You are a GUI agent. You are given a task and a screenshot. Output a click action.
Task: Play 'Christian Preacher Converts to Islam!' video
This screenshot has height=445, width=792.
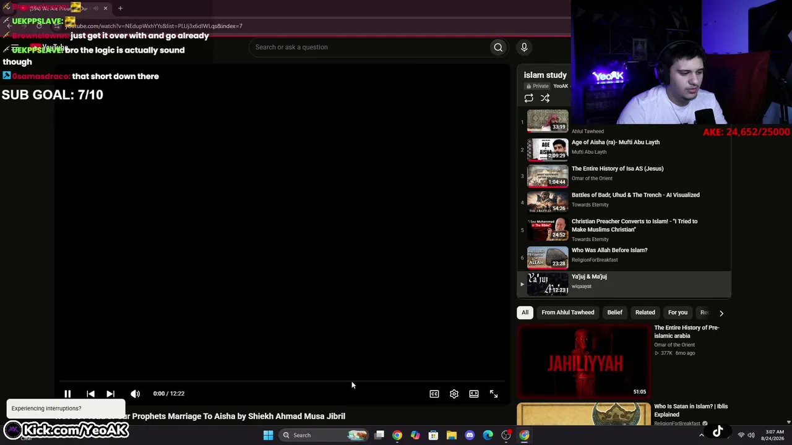(634, 226)
